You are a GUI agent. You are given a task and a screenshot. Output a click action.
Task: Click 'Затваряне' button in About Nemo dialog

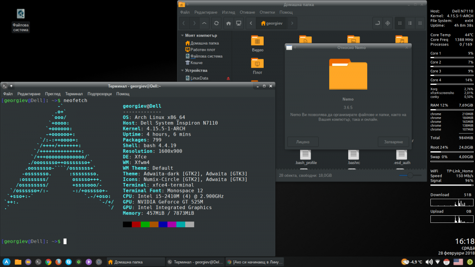point(393,142)
